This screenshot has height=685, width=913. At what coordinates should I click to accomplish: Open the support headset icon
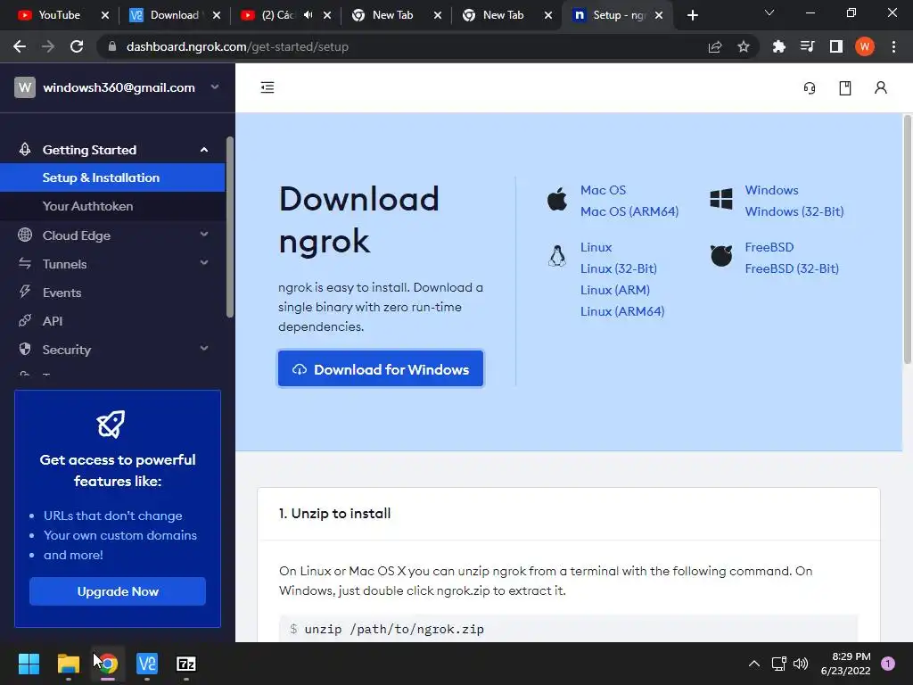[x=810, y=88]
